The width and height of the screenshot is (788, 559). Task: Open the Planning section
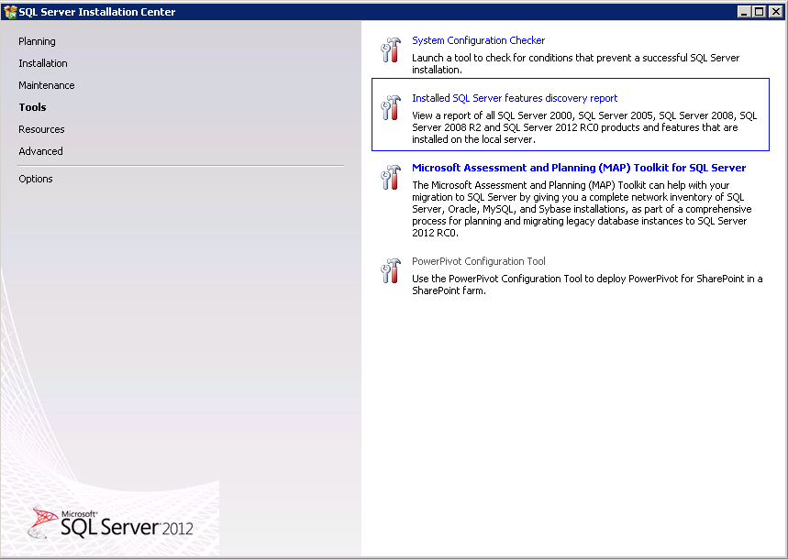tap(37, 41)
